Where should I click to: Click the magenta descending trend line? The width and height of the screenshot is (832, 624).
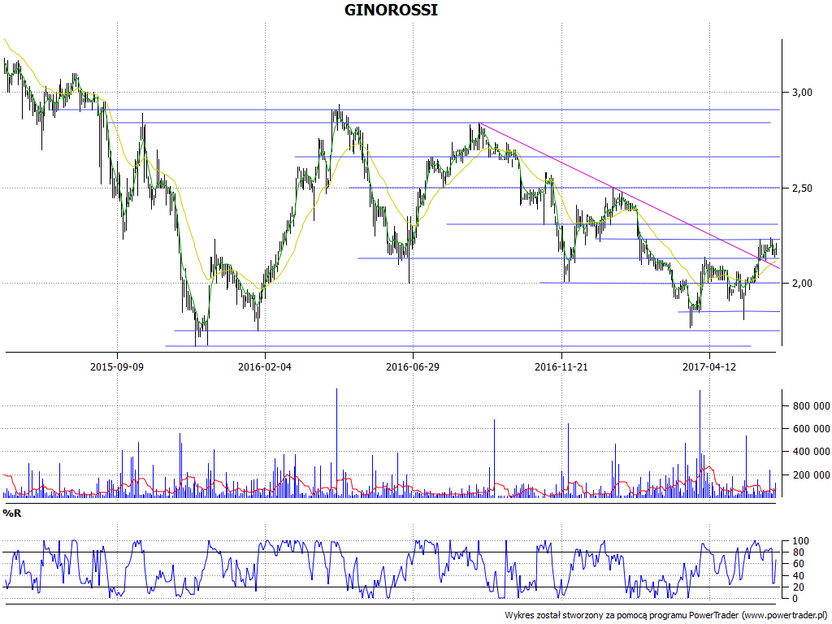(630, 196)
